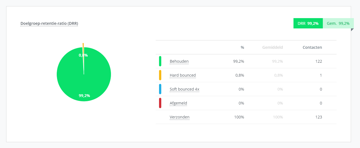360x148 pixels.
Task: Click the Doelgroep-retentie-ratio (DRR) title
Action: [x=49, y=23]
